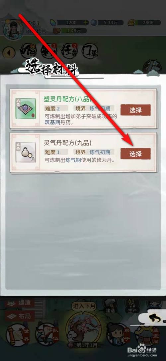Select the 灵气丹配方(九品) recipe button
The width and height of the screenshot is (166, 361).
tap(135, 154)
